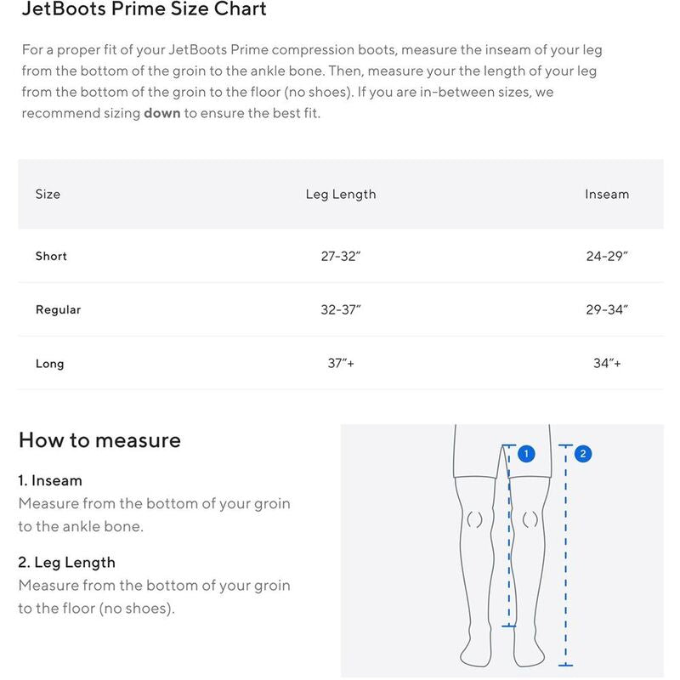Click the legs illustration's left kneecap

point(474,518)
